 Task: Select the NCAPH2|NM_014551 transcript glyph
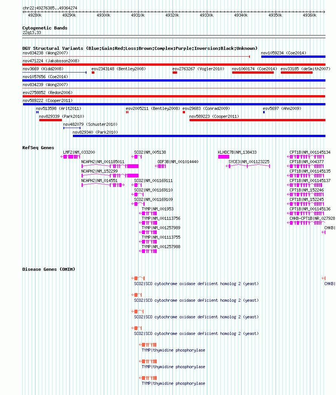coord(103,185)
